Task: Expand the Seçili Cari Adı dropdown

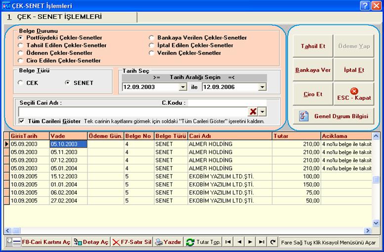Action: pos(262,112)
